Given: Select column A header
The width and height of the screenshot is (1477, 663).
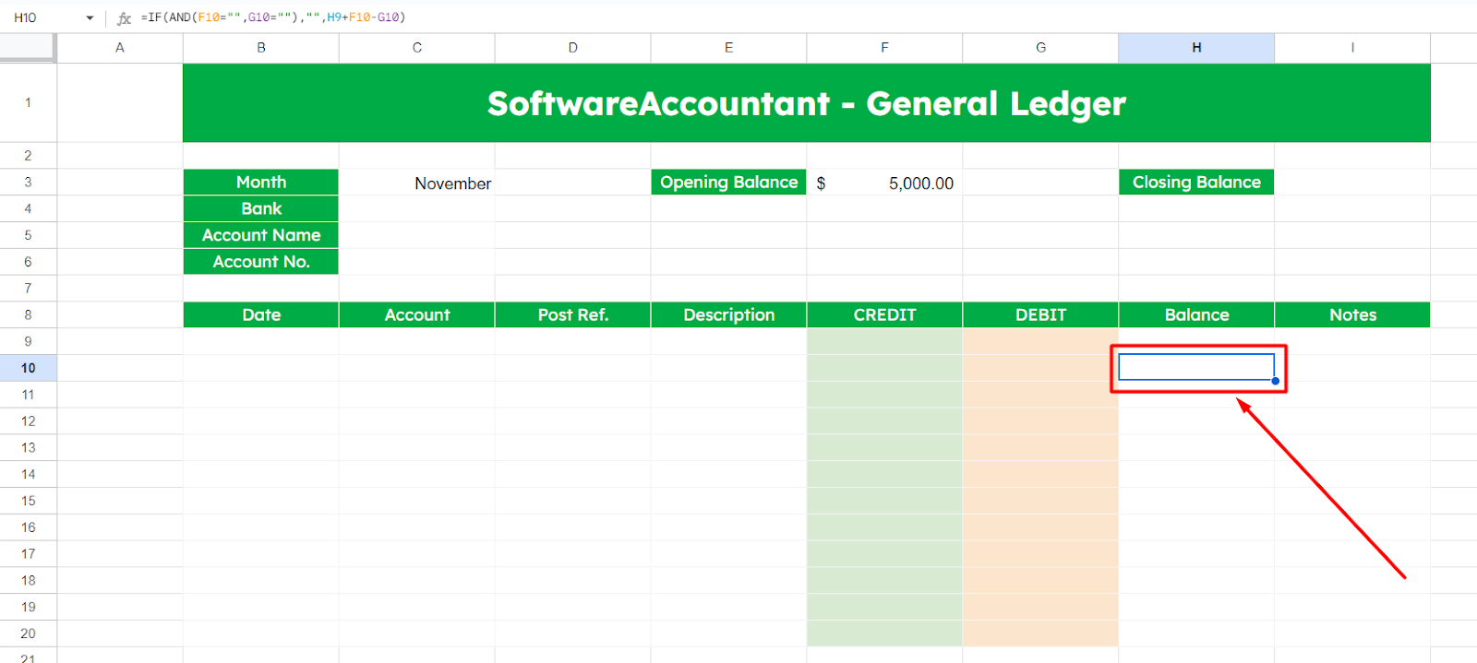Looking at the screenshot, I should [x=120, y=48].
